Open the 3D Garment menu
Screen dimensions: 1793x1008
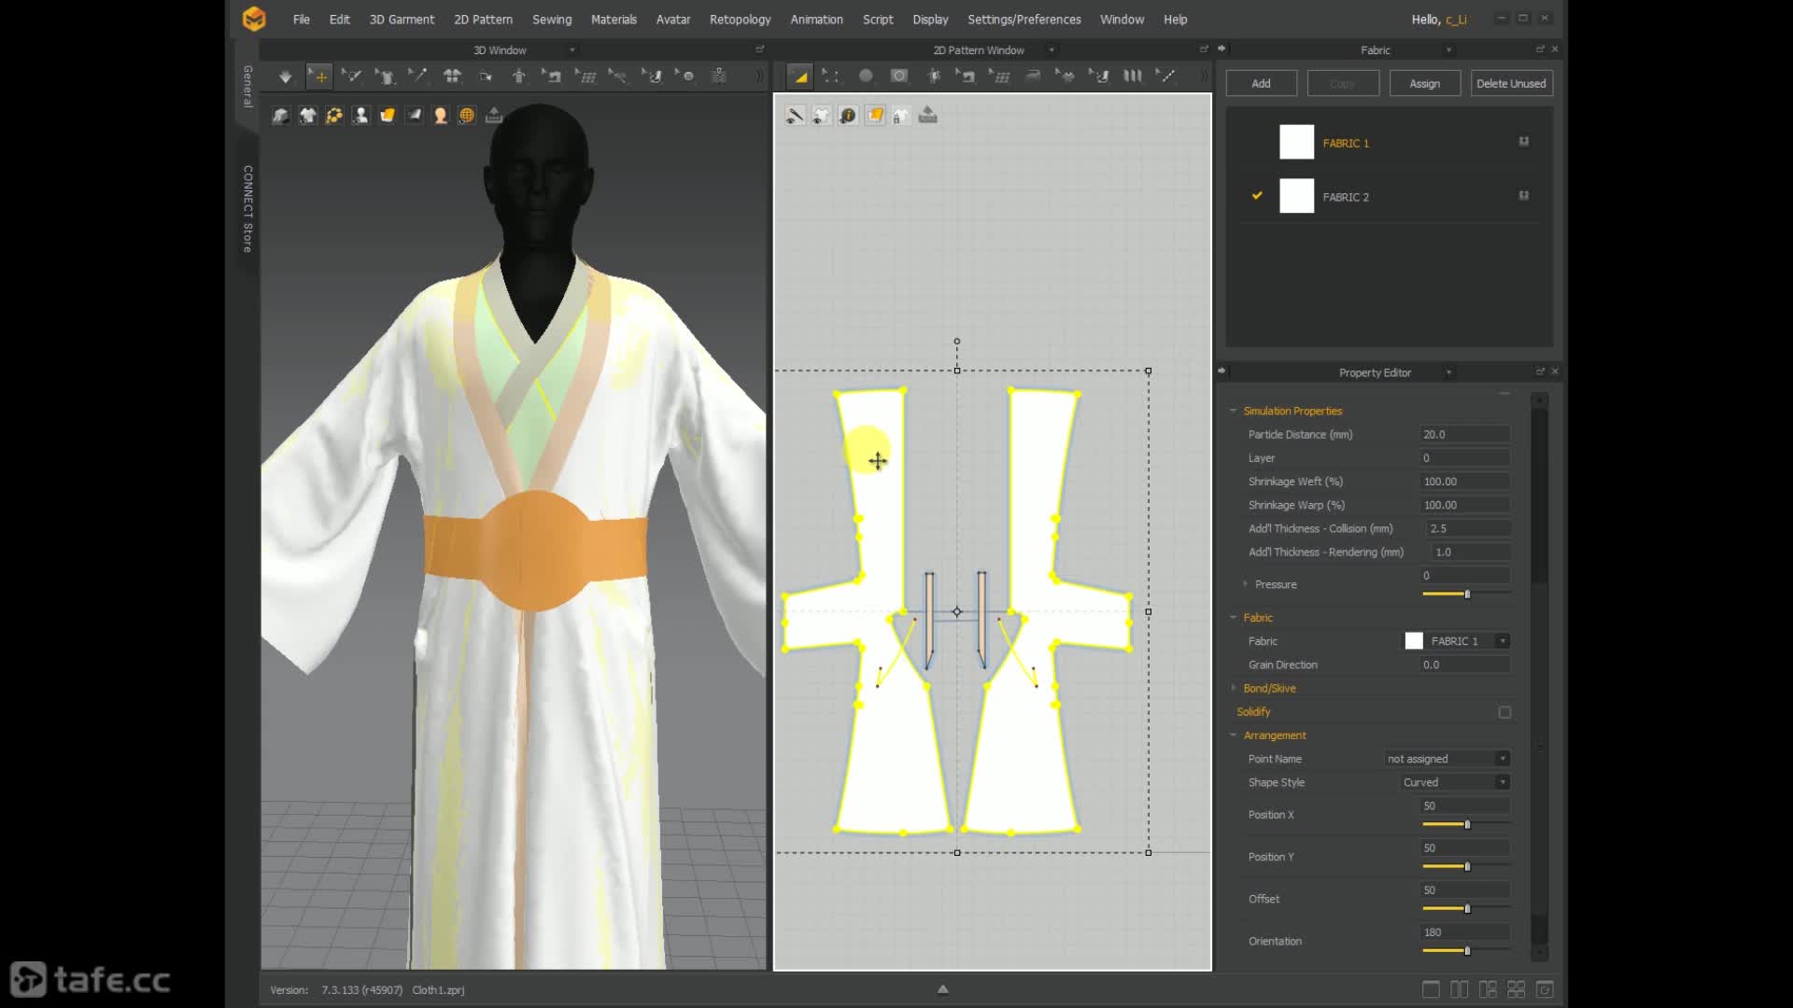tap(402, 20)
